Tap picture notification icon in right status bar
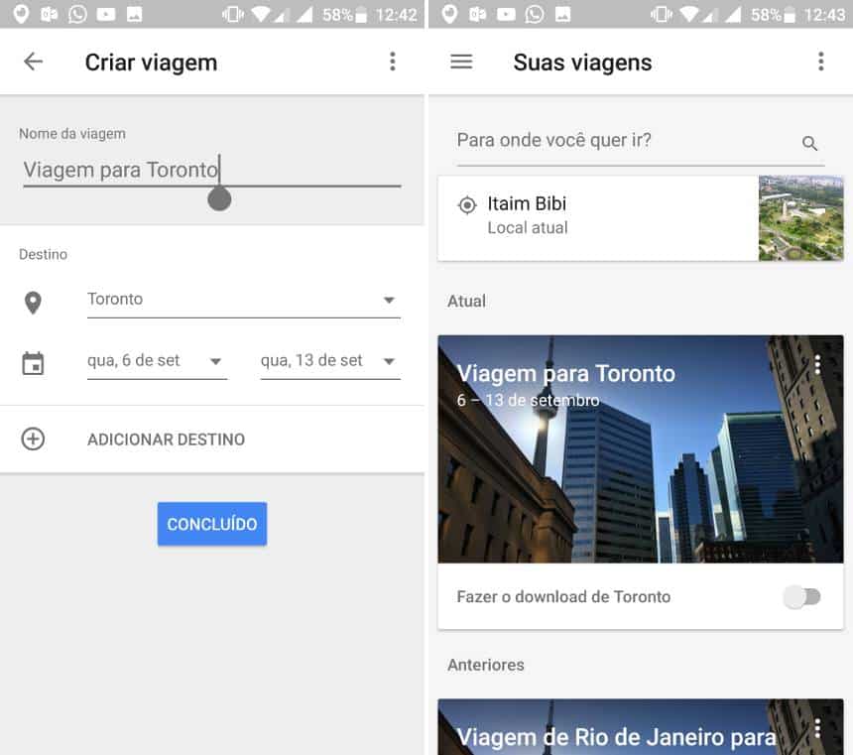This screenshot has width=853, height=755. [x=562, y=14]
